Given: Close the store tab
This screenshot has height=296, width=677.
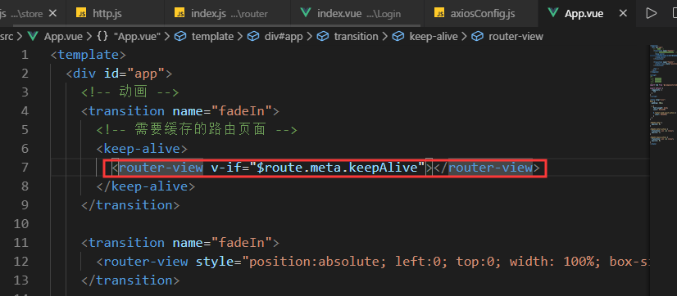Looking at the screenshot, I should pyautogui.click(x=52, y=13).
